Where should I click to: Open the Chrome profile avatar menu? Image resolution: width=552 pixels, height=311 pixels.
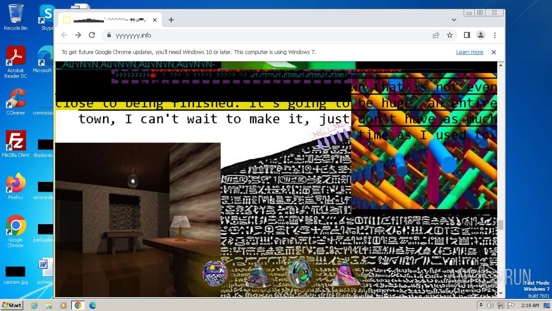480,35
